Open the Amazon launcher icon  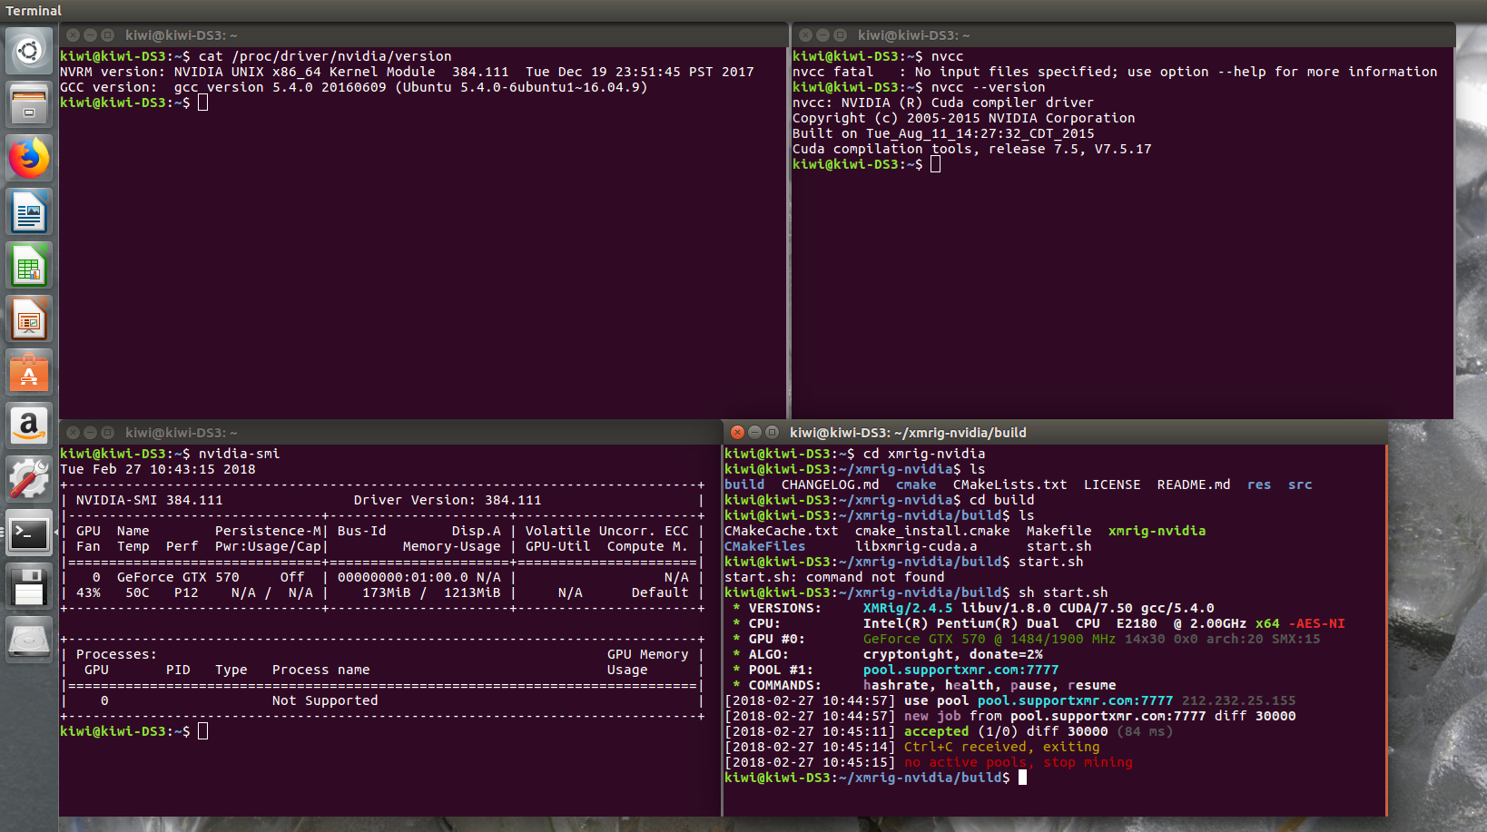click(x=29, y=426)
